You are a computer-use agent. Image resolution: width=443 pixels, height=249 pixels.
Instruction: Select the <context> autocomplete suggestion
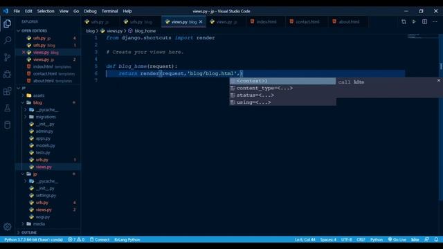click(282, 81)
